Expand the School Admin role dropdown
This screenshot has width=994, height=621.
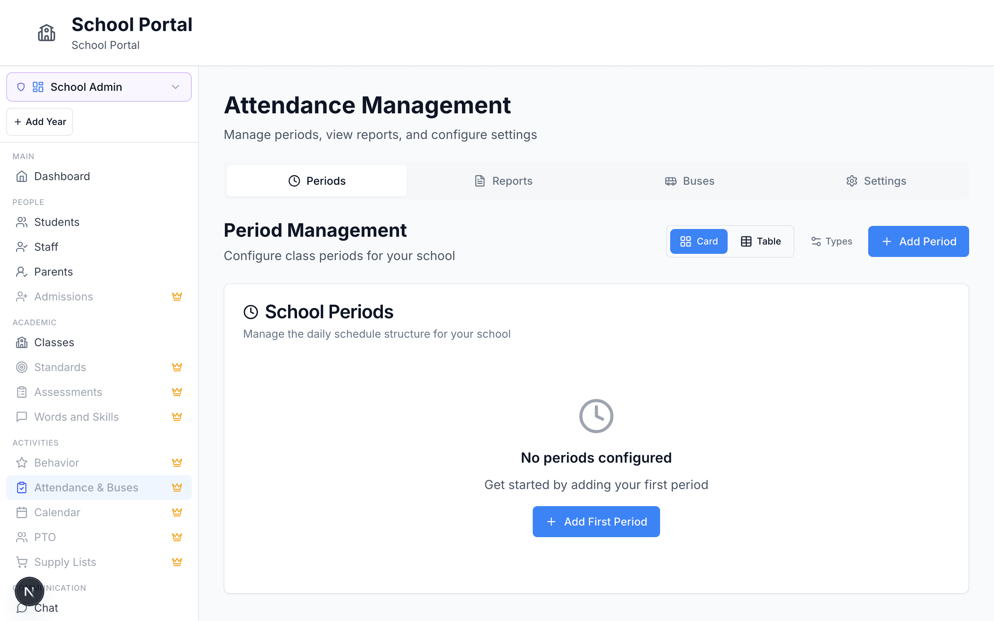coord(99,87)
